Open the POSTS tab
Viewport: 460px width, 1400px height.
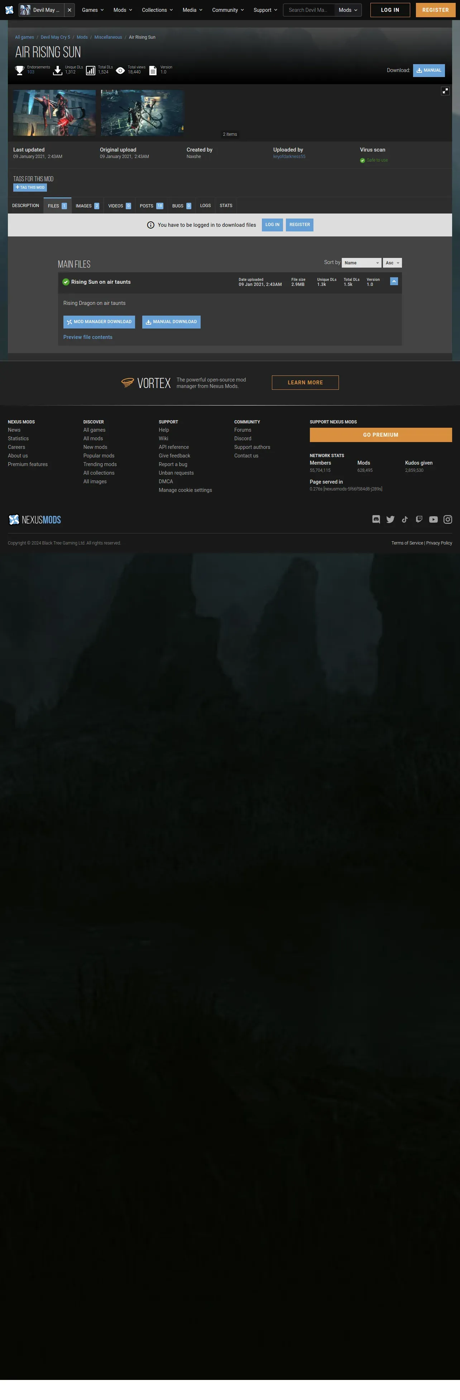(x=151, y=205)
